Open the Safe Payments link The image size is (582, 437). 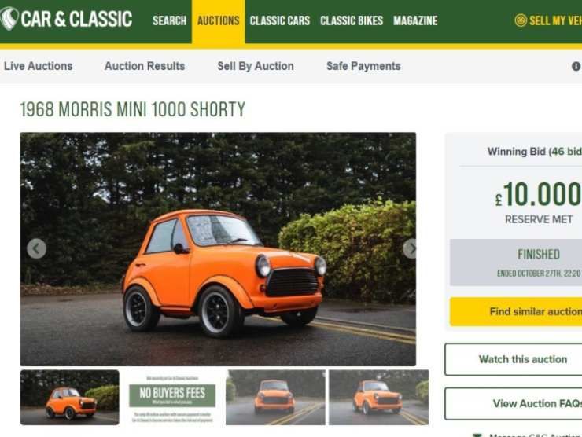[363, 66]
